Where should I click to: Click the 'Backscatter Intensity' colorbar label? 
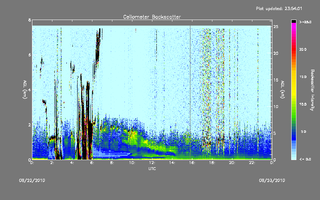312,90
